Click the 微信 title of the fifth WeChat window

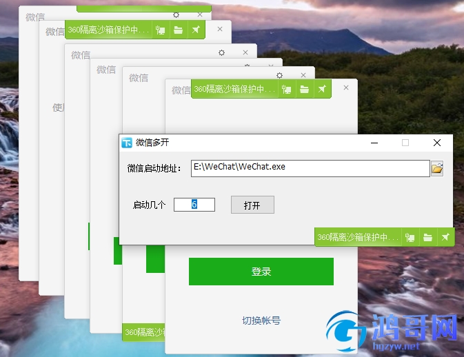pos(139,78)
